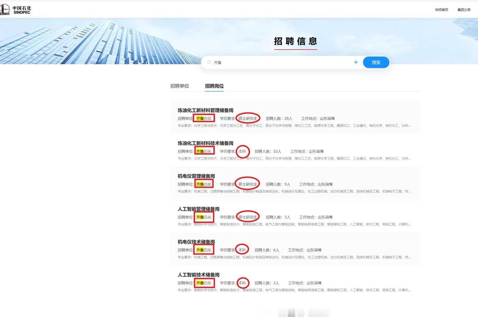Click the 招聘人数：28人 text
The width and height of the screenshot is (478, 322).
[x=279, y=118]
